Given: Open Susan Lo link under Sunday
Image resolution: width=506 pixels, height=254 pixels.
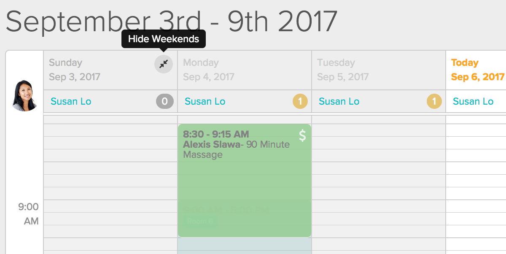Looking at the screenshot, I should click(x=71, y=101).
